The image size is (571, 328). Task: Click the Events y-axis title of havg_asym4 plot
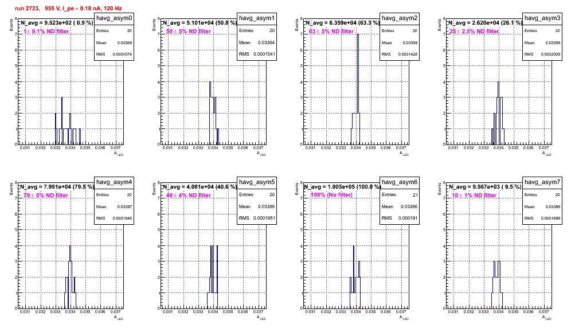tap(11, 189)
